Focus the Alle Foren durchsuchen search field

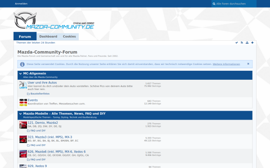(x=234, y=4)
